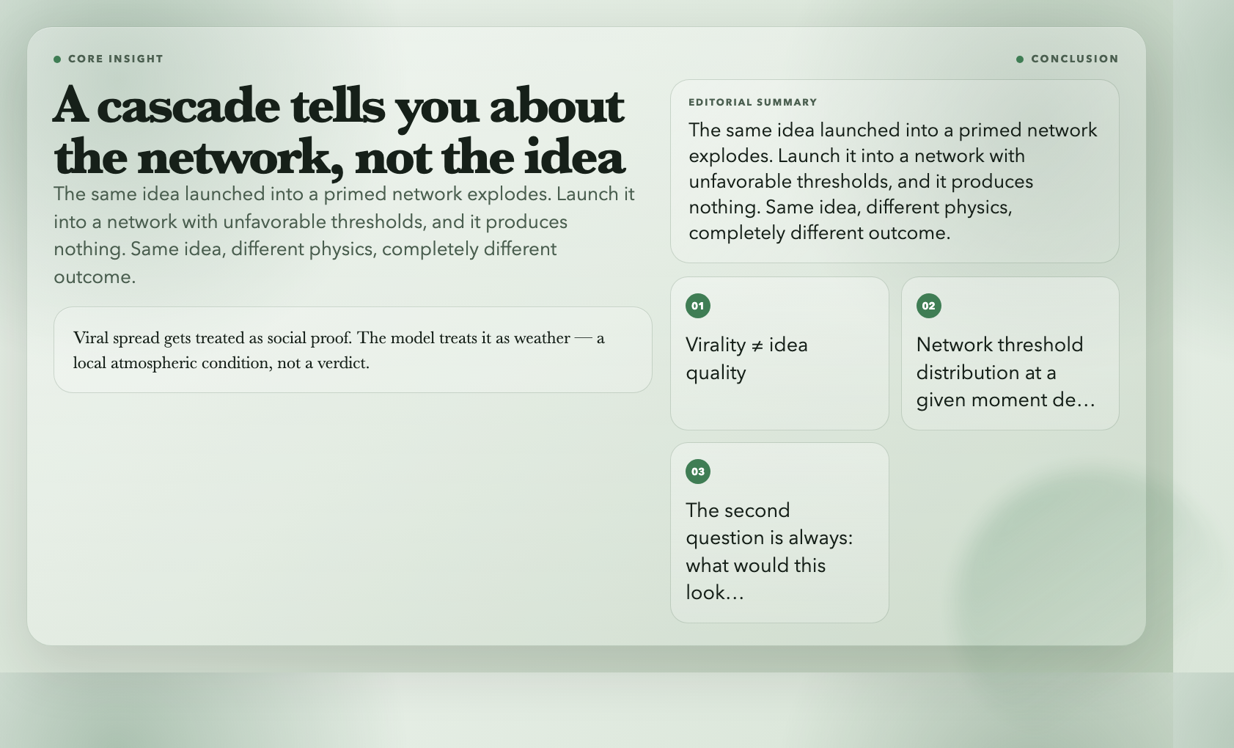Open the 'Virality ≠ idea quality' card
The width and height of the screenshot is (1234, 748).
point(779,353)
